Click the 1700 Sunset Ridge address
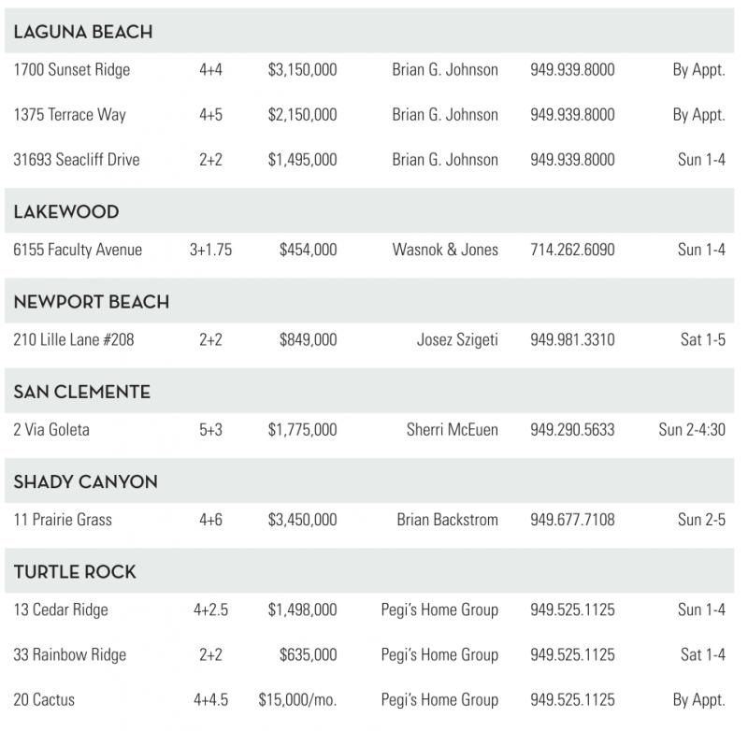This screenshot has height=731, width=748. coord(72,70)
